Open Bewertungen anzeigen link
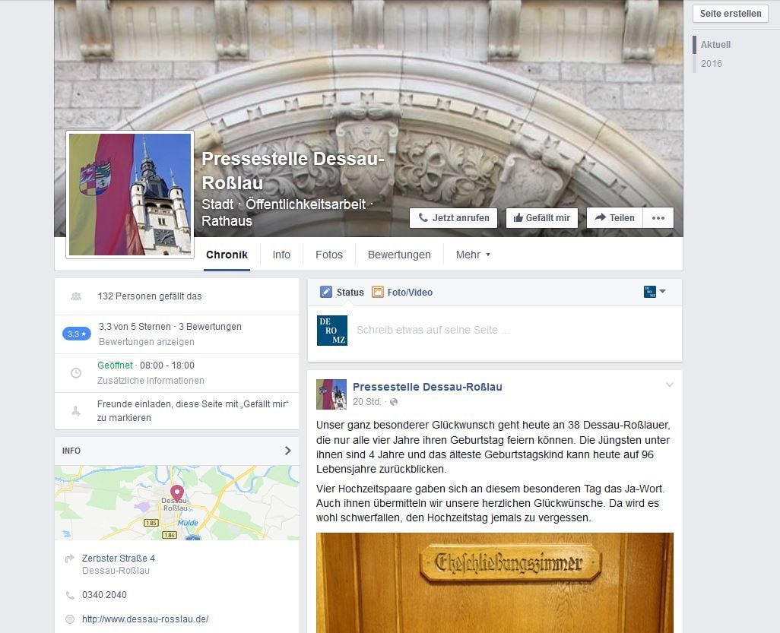Image resolution: width=780 pixels, height=633 pixels. (146, 342)
